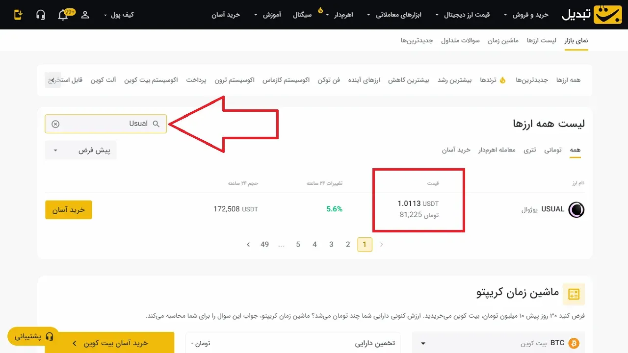Image resolution: width=628 pixels, height=353 pixels.
Task: Select the پرداخت category
Action: [x=196, y=80]
